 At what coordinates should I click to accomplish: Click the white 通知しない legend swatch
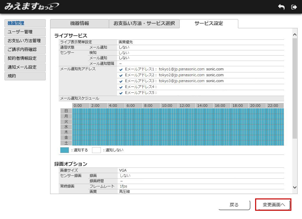click(x=96, y=150)
